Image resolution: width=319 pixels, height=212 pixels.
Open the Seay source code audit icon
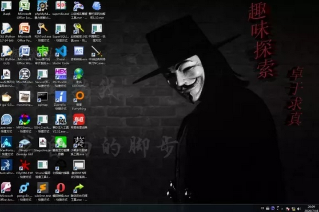click(42, 55)
